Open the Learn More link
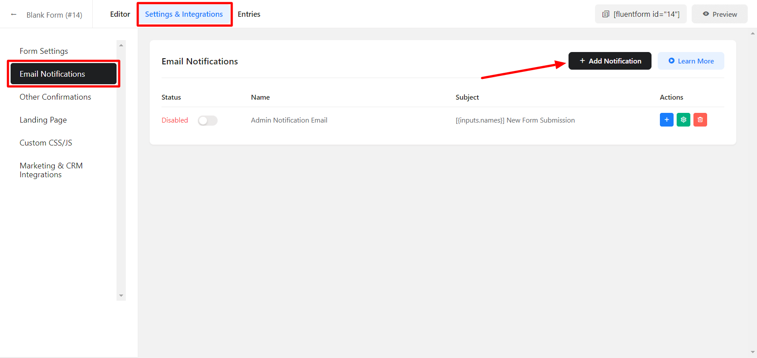 691,61
